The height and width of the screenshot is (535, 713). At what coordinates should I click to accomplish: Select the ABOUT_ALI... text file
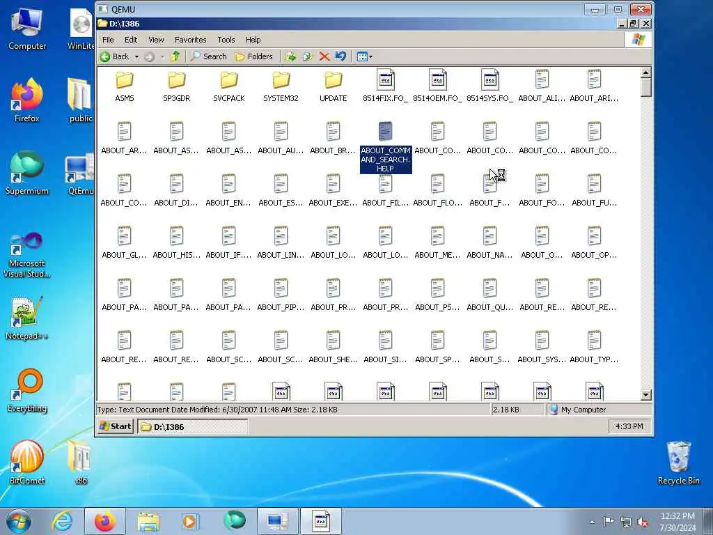click(x=542, y=86)
